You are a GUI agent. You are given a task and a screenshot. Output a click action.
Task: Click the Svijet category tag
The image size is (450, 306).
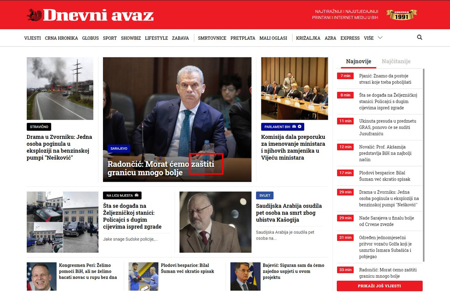[265, 195]
